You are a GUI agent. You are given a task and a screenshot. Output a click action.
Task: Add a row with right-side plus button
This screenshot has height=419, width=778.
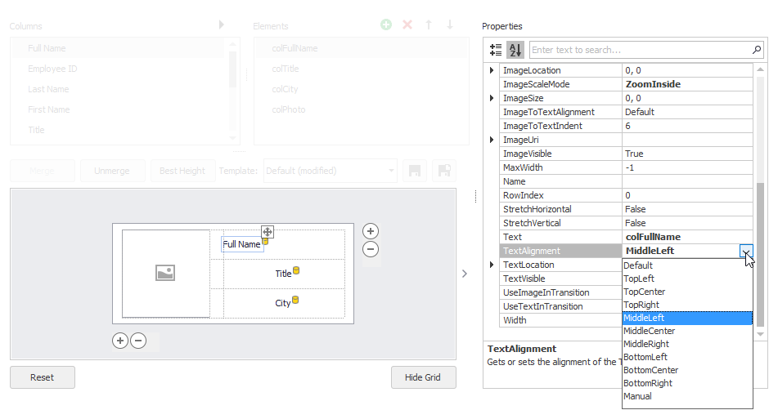click(371, 231)
